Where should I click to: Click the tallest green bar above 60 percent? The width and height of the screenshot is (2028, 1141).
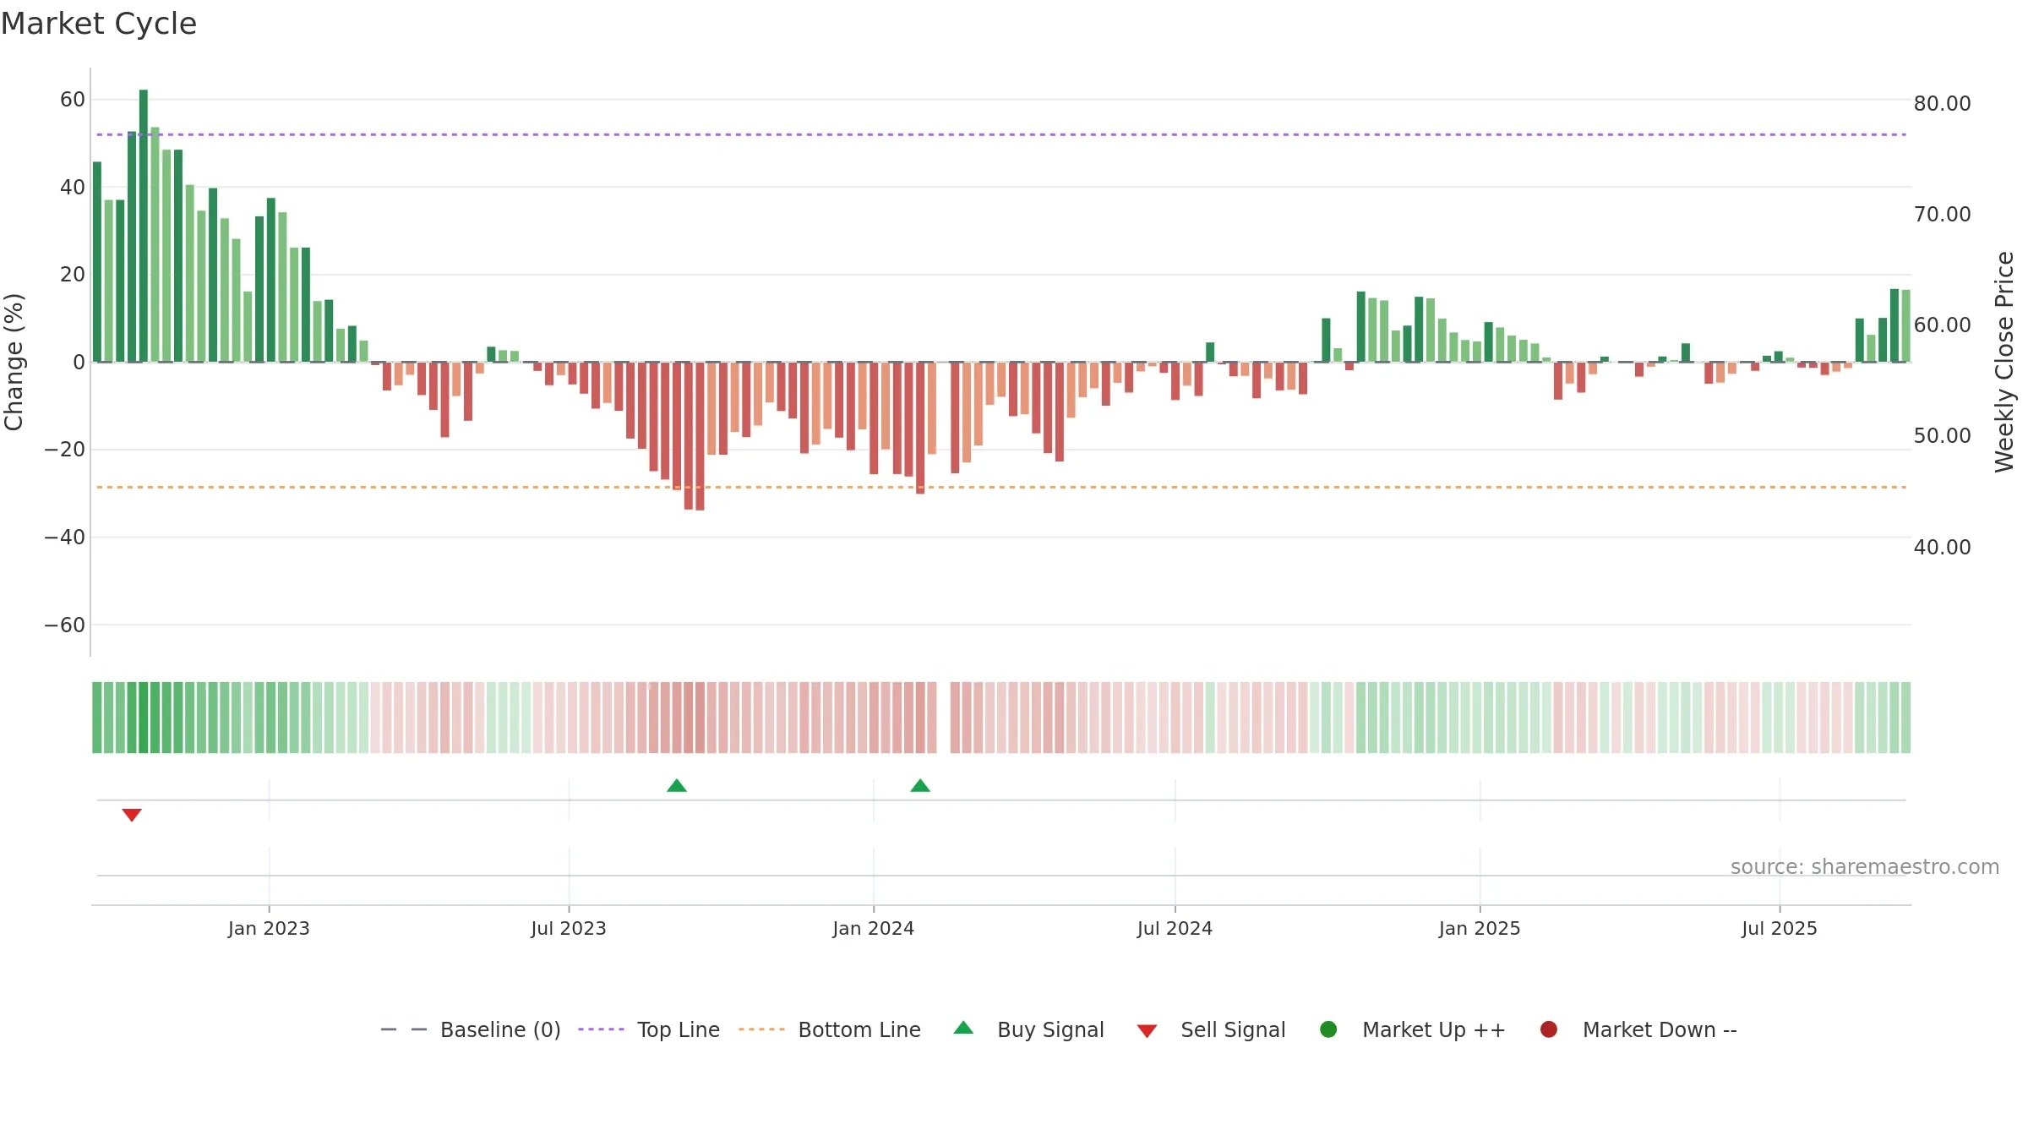click(x=144, y=226)
